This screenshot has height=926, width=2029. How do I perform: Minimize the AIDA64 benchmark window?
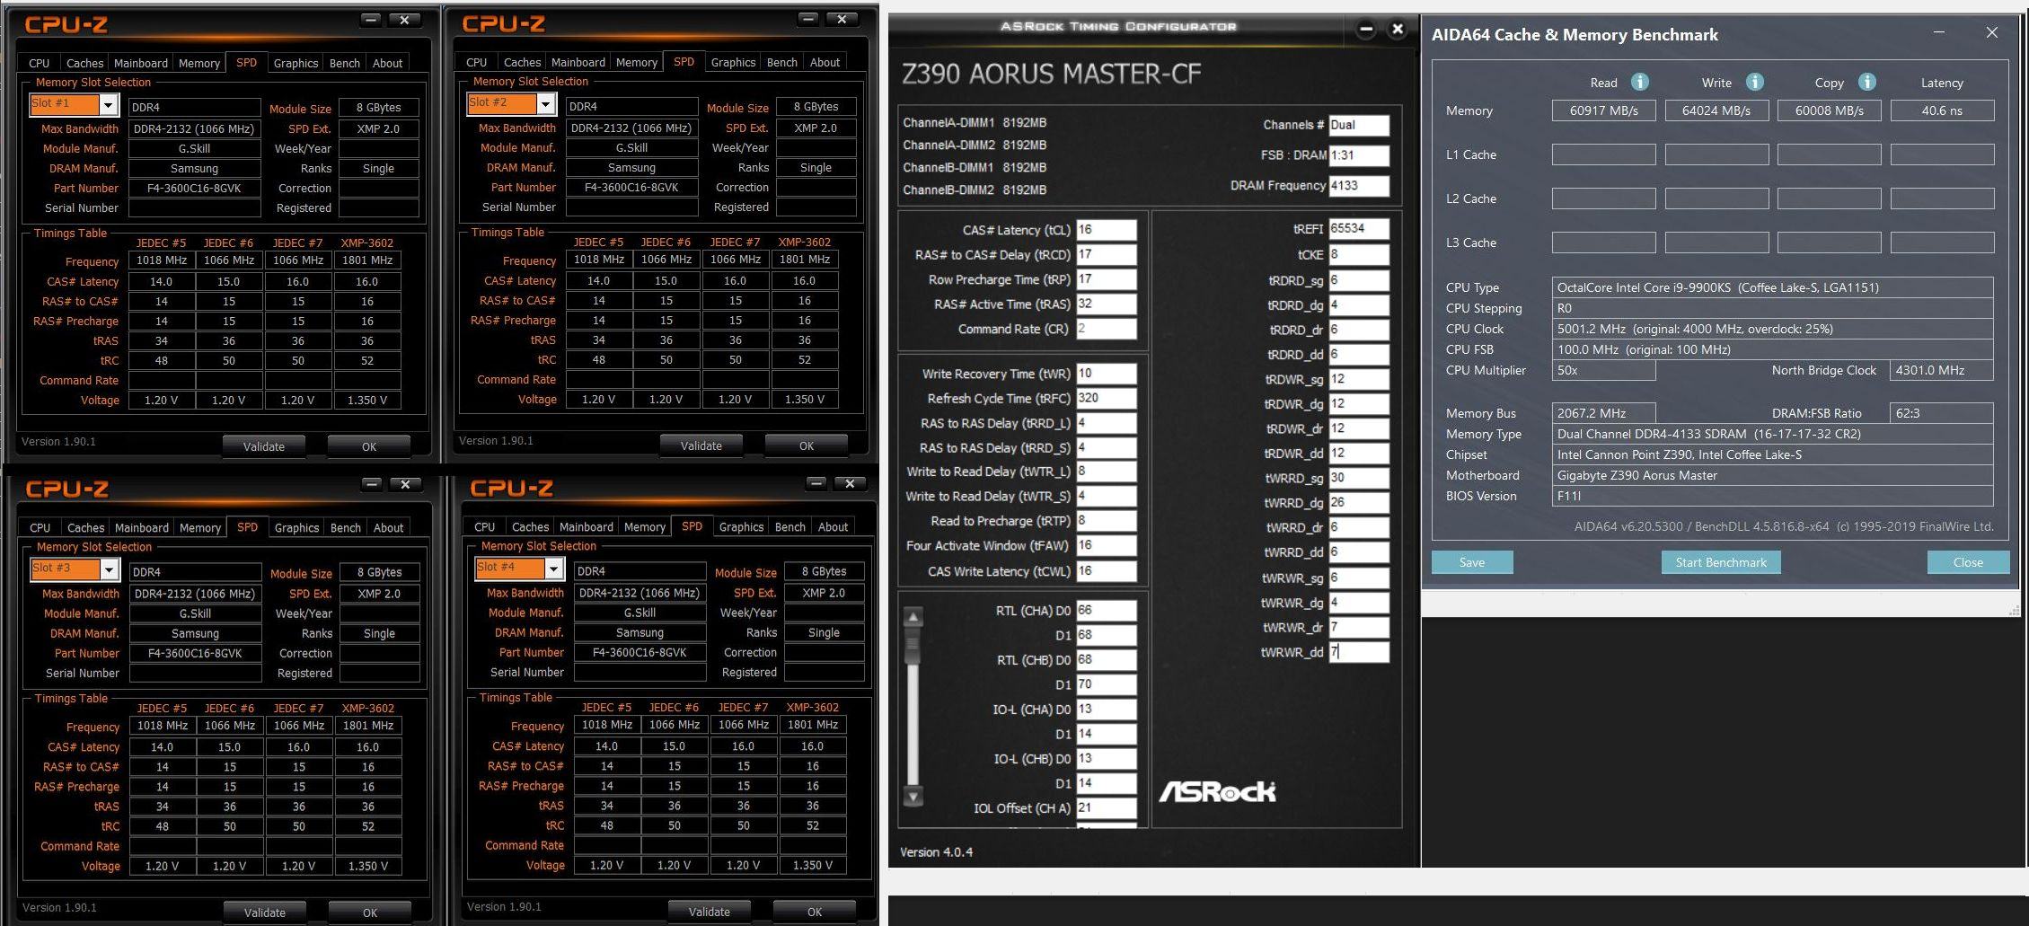click(1939, 33)
